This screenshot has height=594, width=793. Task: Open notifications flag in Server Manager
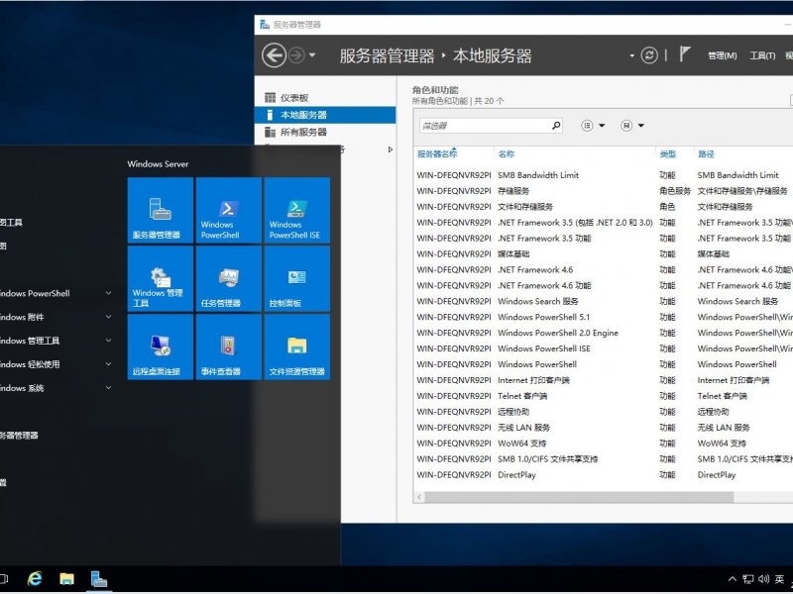pyautogui.click(x=684, y=54)
